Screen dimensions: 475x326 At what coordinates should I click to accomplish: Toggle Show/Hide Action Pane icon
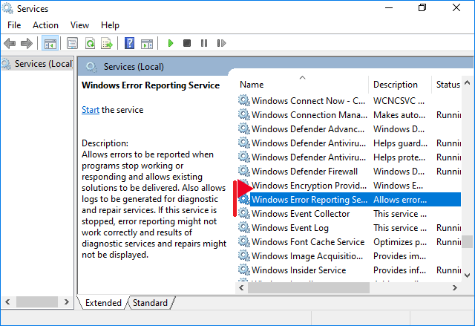pyautogui.click(x=147, y=43)
